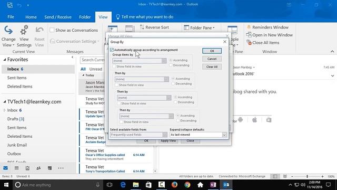Open navigation bar more options ellipsis
The height and width of the screenshot is (190, 337).
(x=61, y=168)
